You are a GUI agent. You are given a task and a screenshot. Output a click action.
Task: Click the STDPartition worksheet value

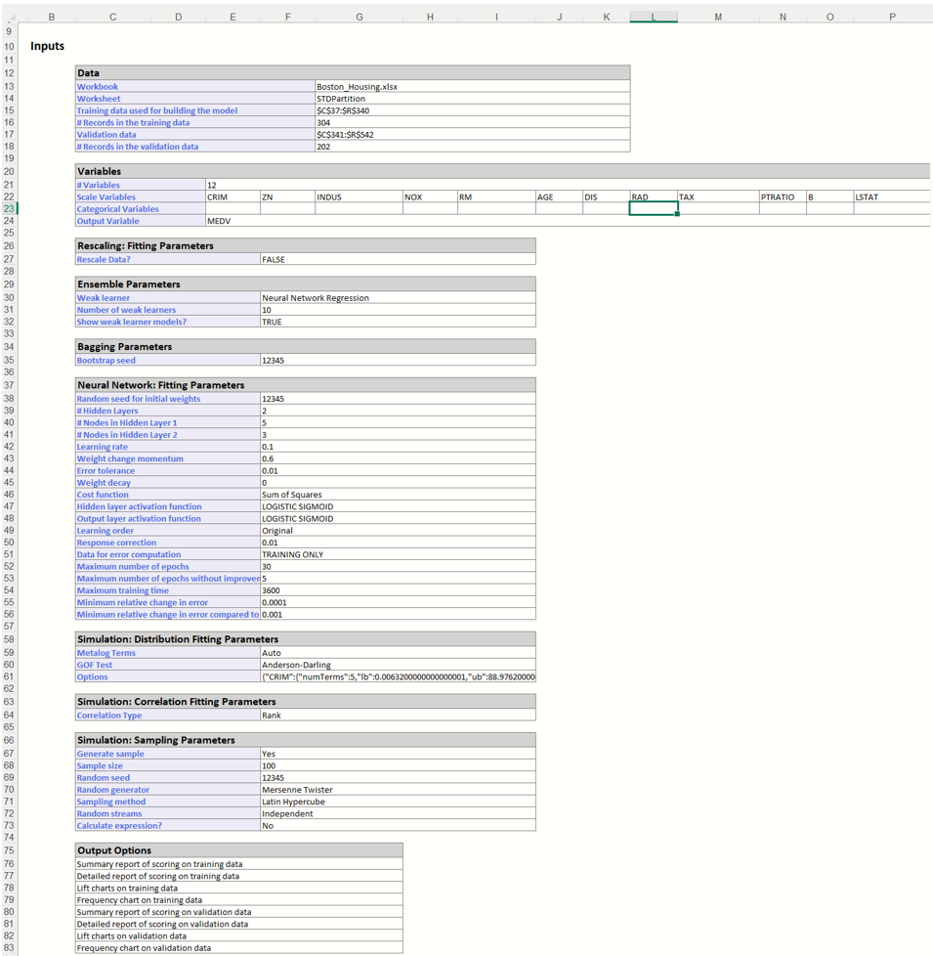[x=341, y=99]
